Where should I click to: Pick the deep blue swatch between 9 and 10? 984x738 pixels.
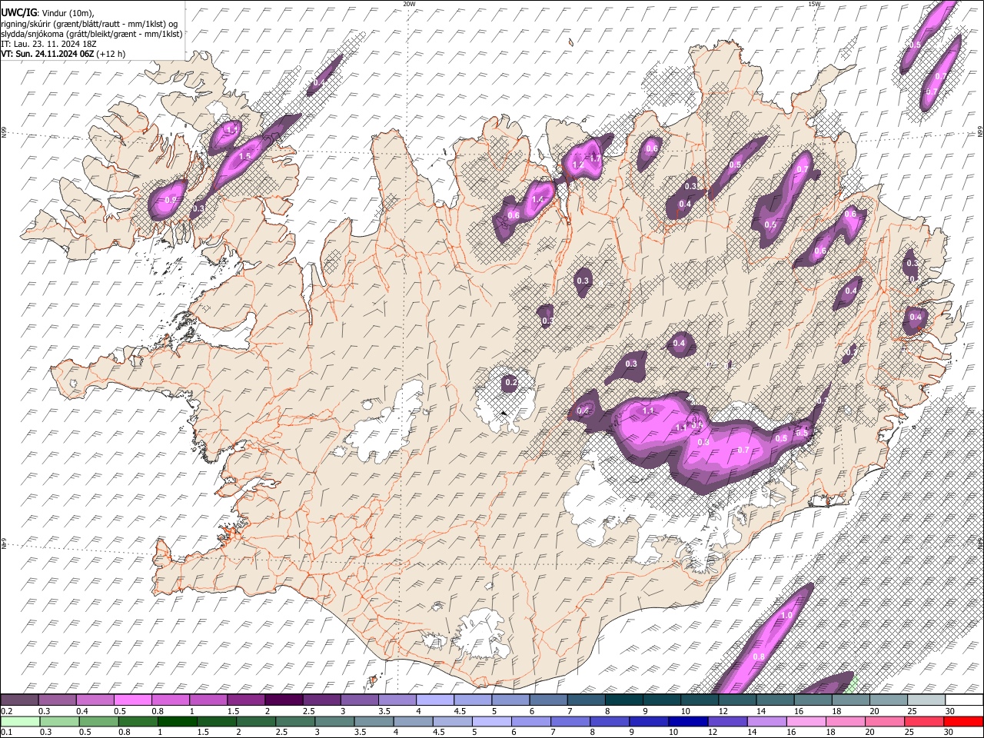(x=649, y=721)
